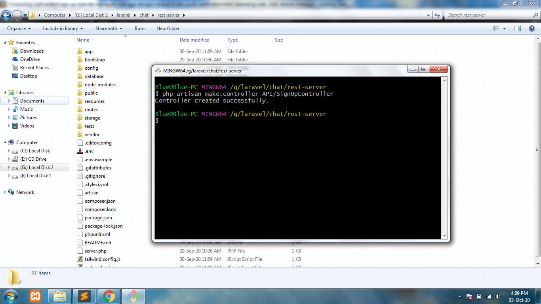Click the Git Bash title bar icon
This screenshot has width=541, height=304.
(x=158, y=70)
